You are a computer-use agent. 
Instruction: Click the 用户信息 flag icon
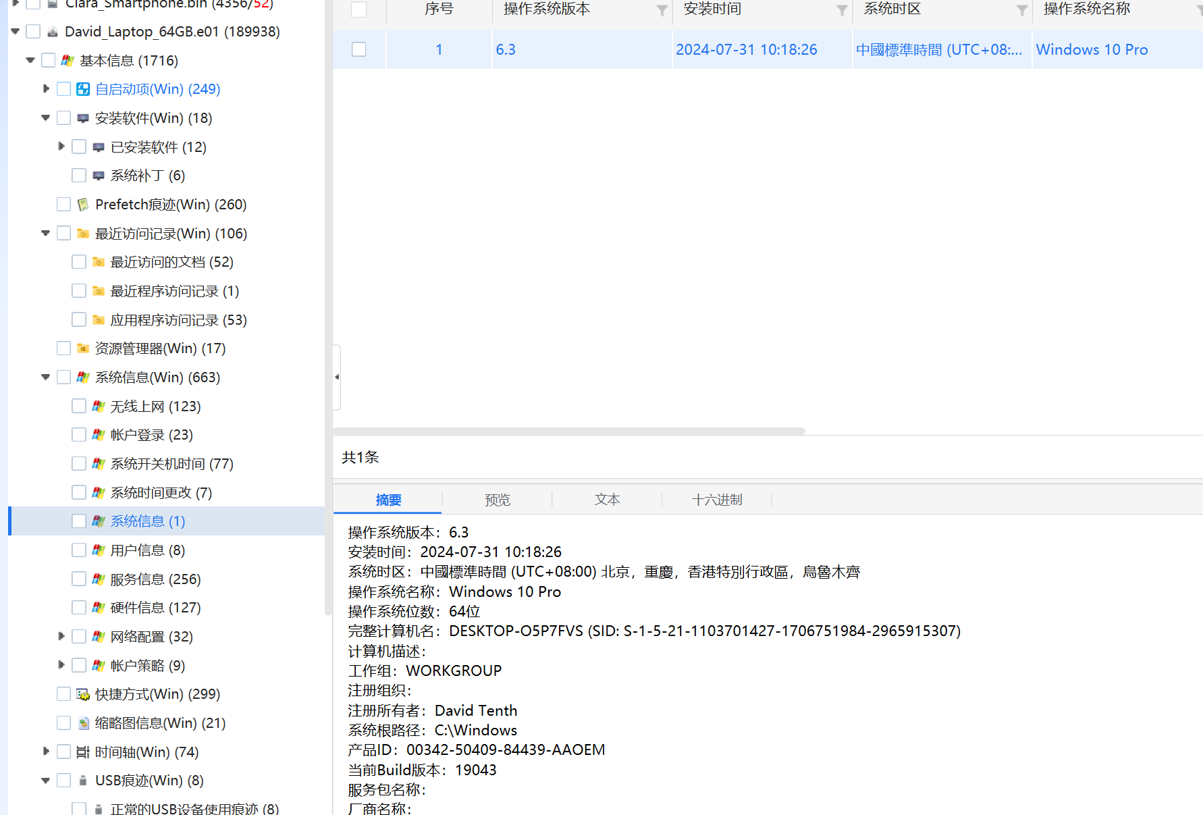pyautogui.click(x=99, y=550)
